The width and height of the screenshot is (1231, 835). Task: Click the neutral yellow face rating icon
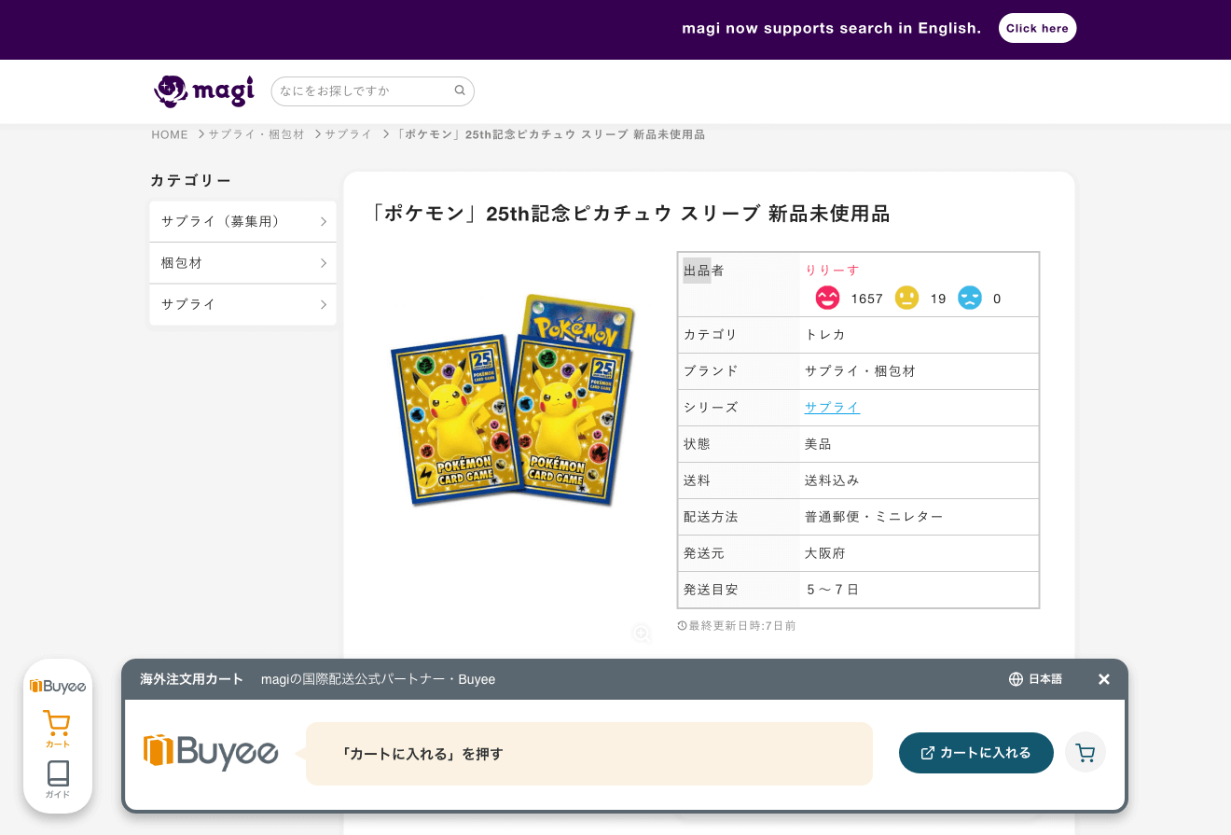pos(906,299)
